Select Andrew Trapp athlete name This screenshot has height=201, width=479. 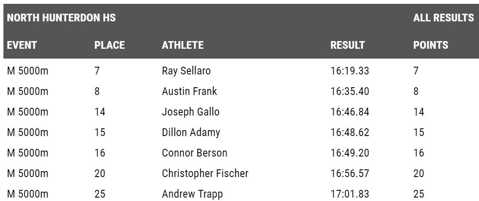[x=192, y=194]
